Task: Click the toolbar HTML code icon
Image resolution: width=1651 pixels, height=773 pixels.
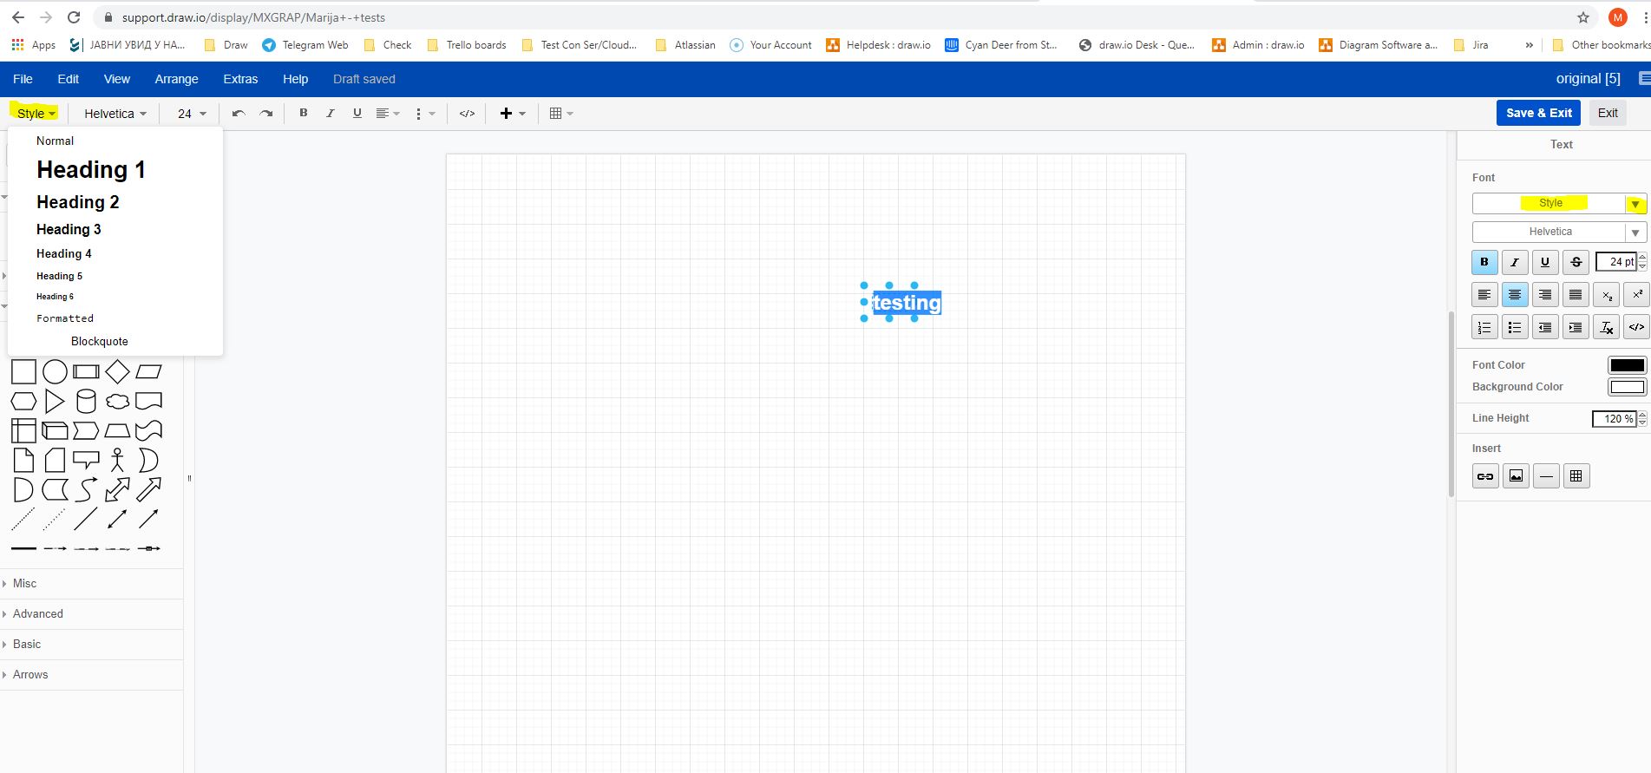Action: tap(467, 114)
